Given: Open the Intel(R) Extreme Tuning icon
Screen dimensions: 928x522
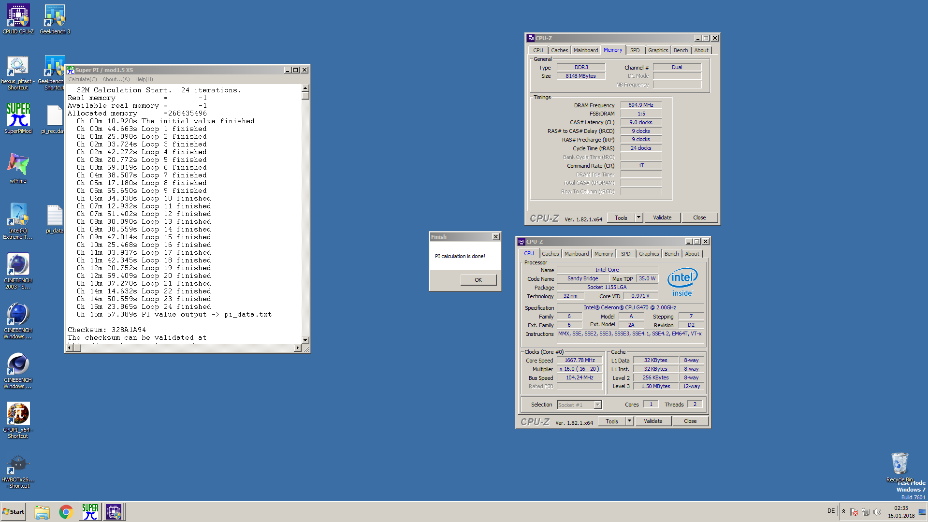Looking at the screenshot, I should pos(18,221).
